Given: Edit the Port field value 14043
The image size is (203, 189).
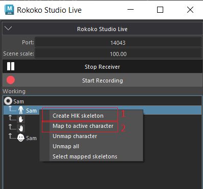Looking at the screenshot, I should 118,42.
